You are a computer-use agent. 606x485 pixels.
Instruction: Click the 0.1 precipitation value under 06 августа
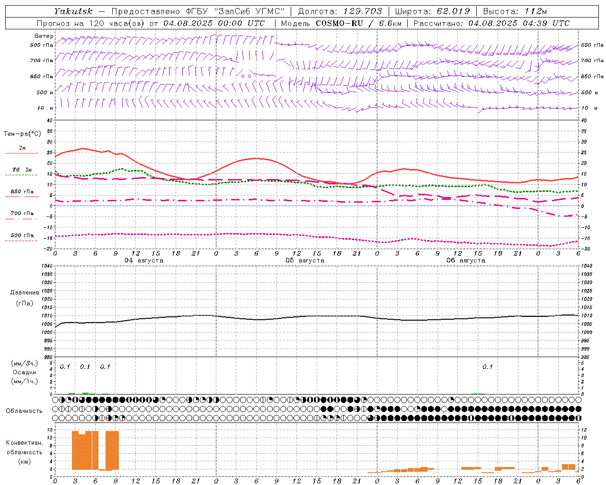[x=488, y=367]
